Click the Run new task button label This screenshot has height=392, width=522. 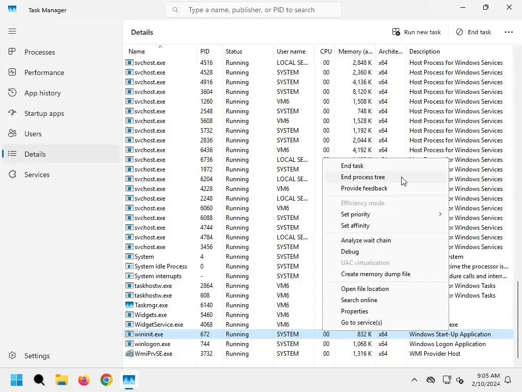[x=422, y=32]
